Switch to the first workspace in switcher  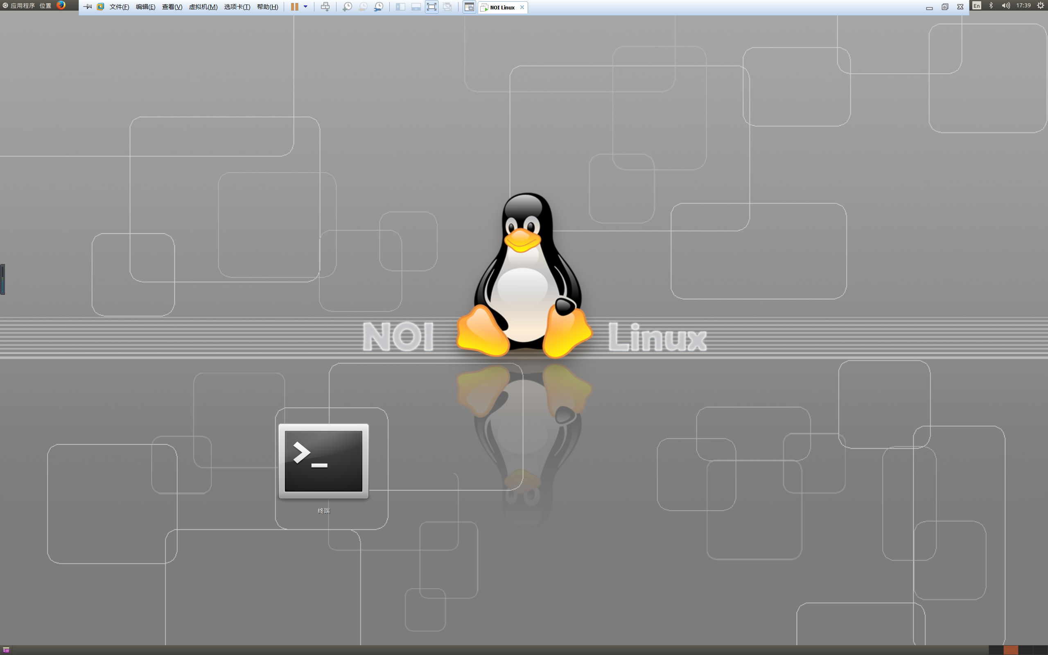click(996, 650)
